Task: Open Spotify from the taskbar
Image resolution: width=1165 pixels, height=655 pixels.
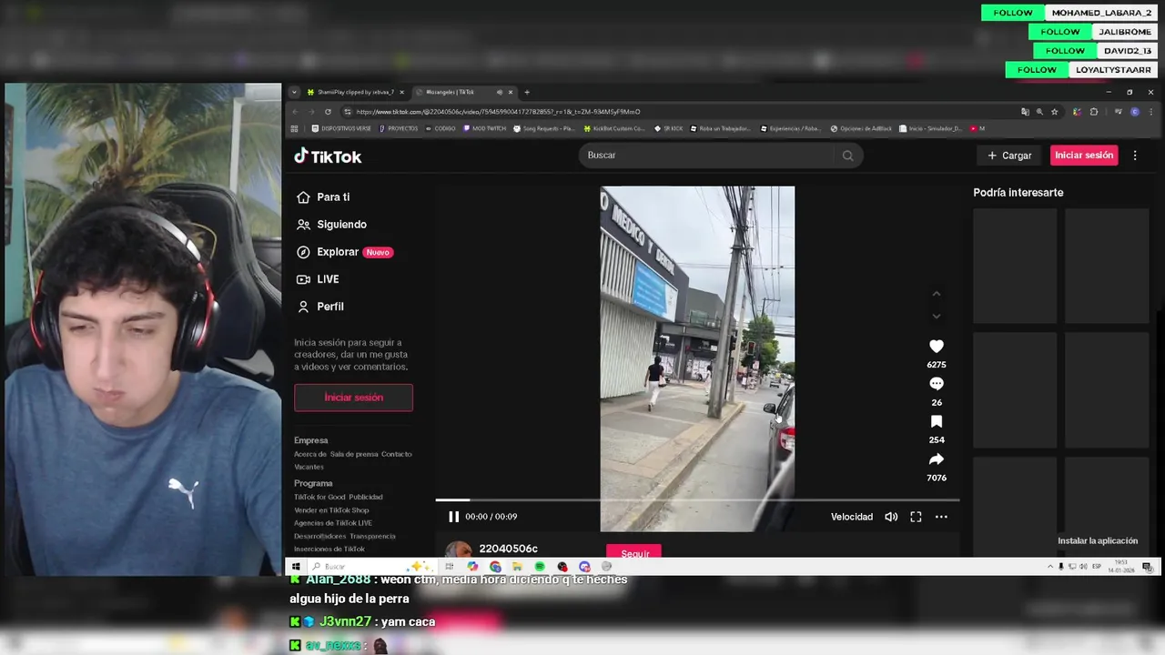Action: (540, 567)
